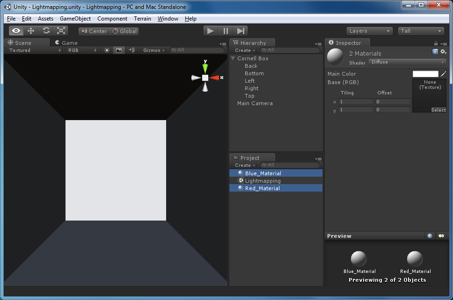Switch to the Inspector tab
453x300 pixels.
coord(348,43)
